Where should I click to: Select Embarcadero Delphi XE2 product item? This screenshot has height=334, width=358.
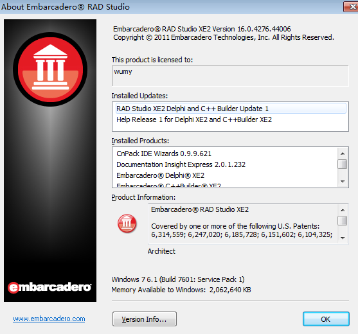point(225,175)
